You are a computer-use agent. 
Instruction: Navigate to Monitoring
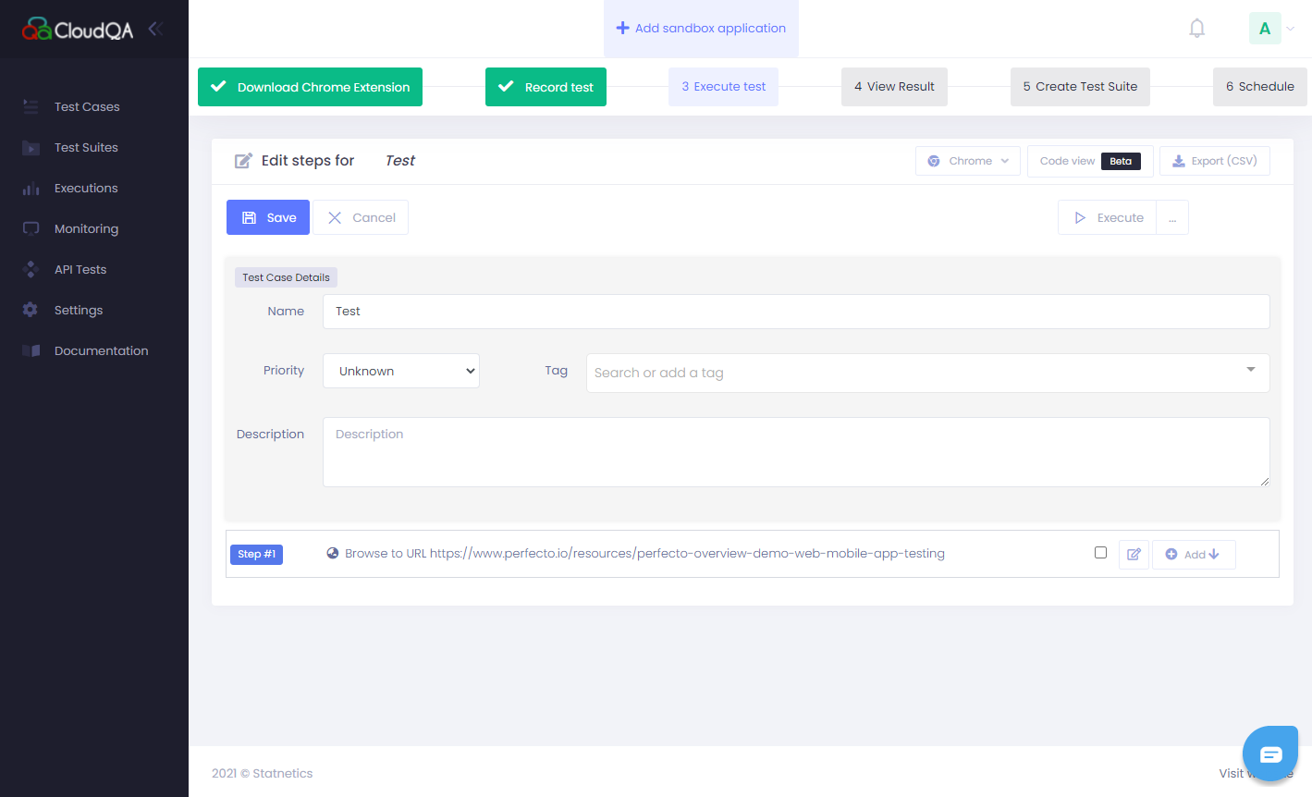pyautogui.click(x=86, y=228)
